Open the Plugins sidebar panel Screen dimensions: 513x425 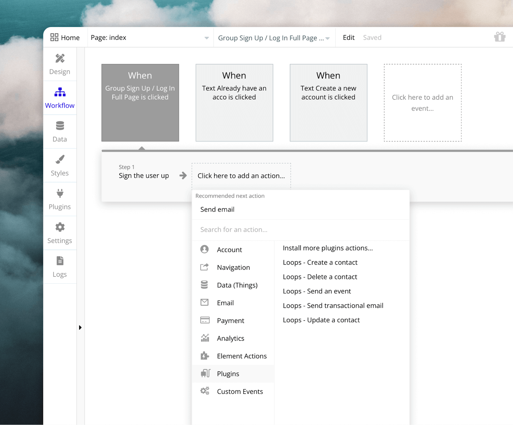pos(60,199)
